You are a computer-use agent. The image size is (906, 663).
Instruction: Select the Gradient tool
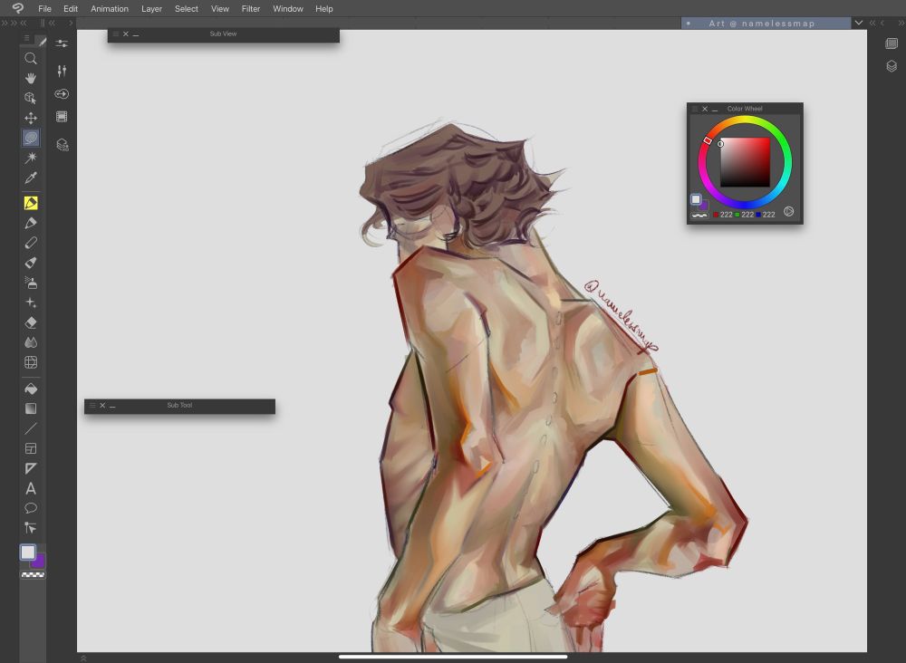pos(31,408)
